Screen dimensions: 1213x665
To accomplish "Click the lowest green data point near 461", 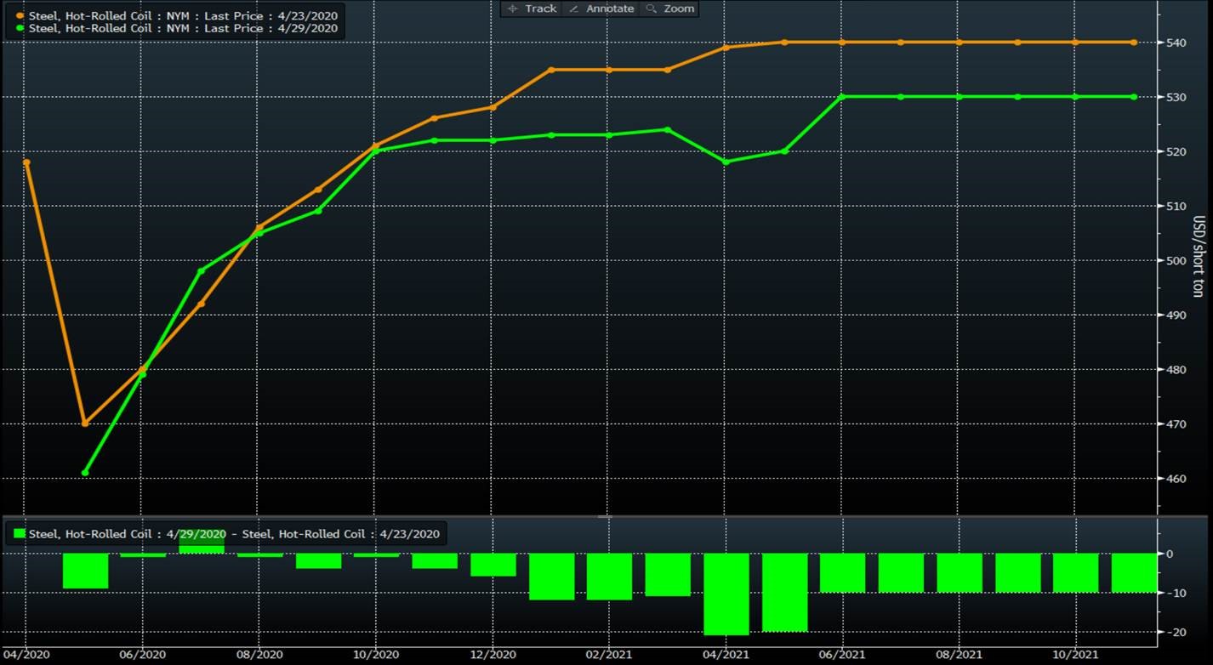I will click(85, 473).
